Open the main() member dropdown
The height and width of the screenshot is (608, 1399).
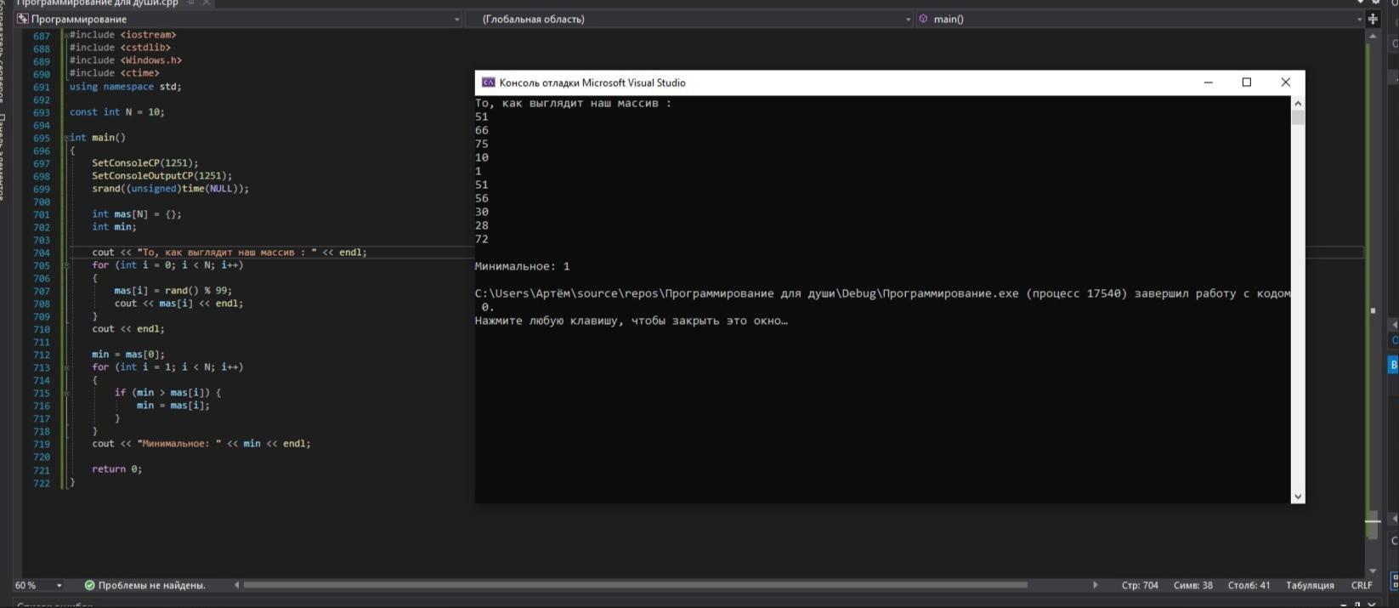coord(1360,19)
